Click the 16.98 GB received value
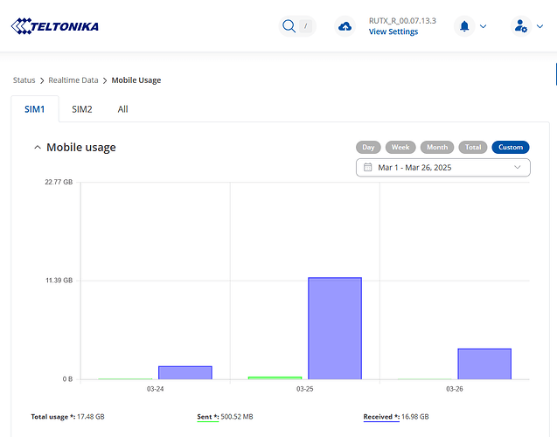The image size is (557, 437). (x=414, y=417)
